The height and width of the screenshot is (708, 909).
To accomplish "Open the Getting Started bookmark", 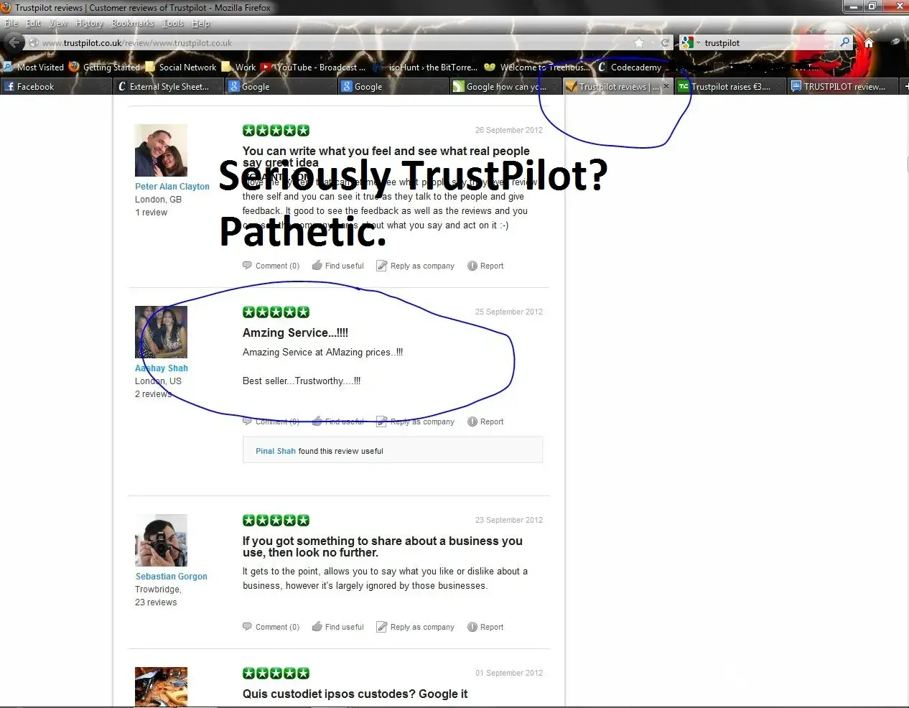I will coord(105,67).
